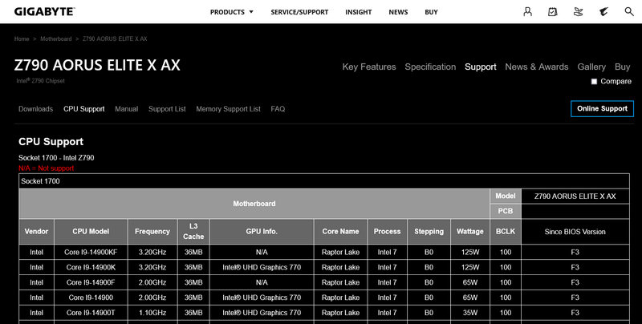Click the Process column header
642x324 pixels.
[387, 232]
